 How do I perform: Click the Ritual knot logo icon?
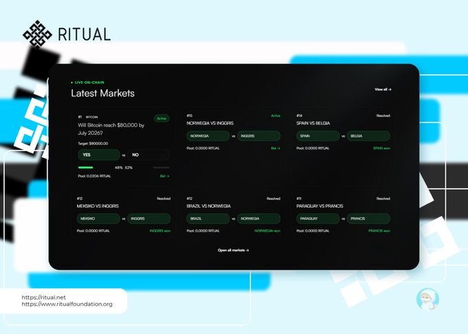point(38,34)
